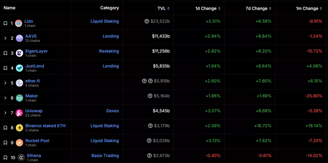Bookmark the Ethena protocol

pyautogui.click(x=5, y=158)
